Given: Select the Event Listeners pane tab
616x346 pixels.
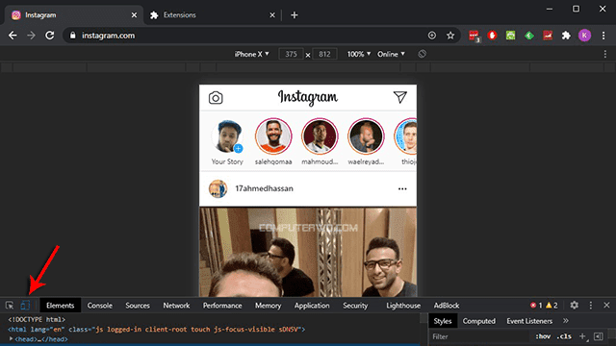Looking at the screenshot, I should [529, 321].
